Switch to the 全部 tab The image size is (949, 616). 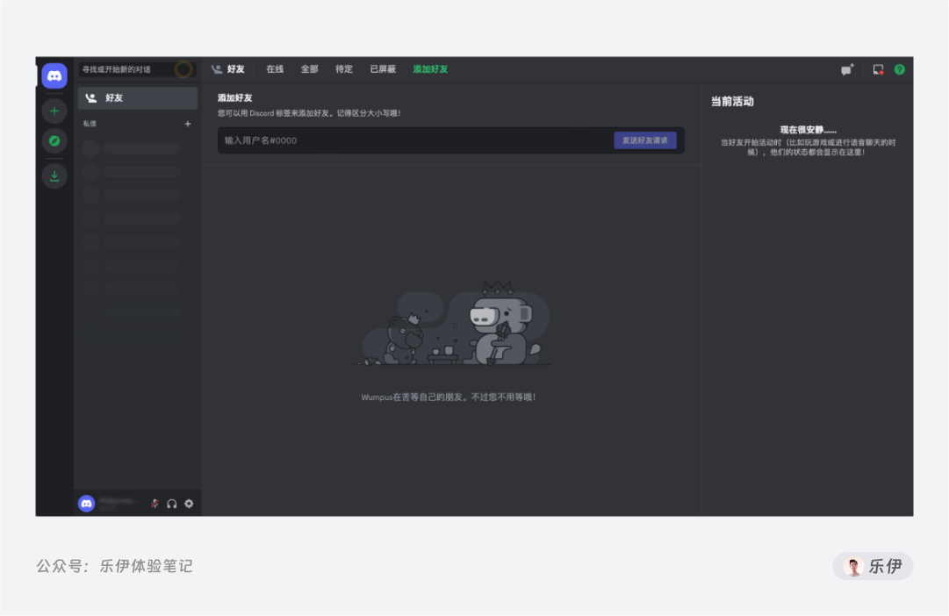click(x=309, y=69)
